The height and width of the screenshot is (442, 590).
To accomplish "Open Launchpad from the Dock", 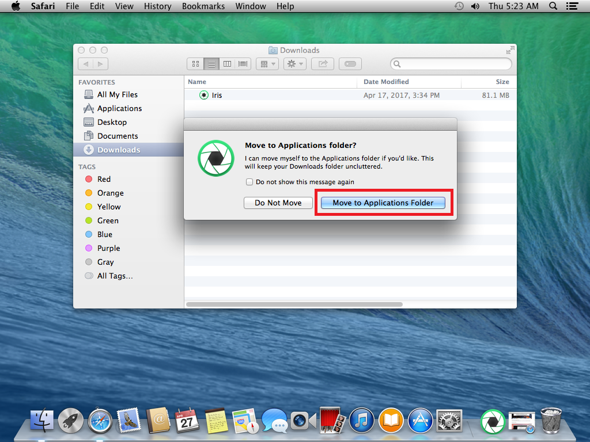I will pyautogui.click(x=70, y=420).
